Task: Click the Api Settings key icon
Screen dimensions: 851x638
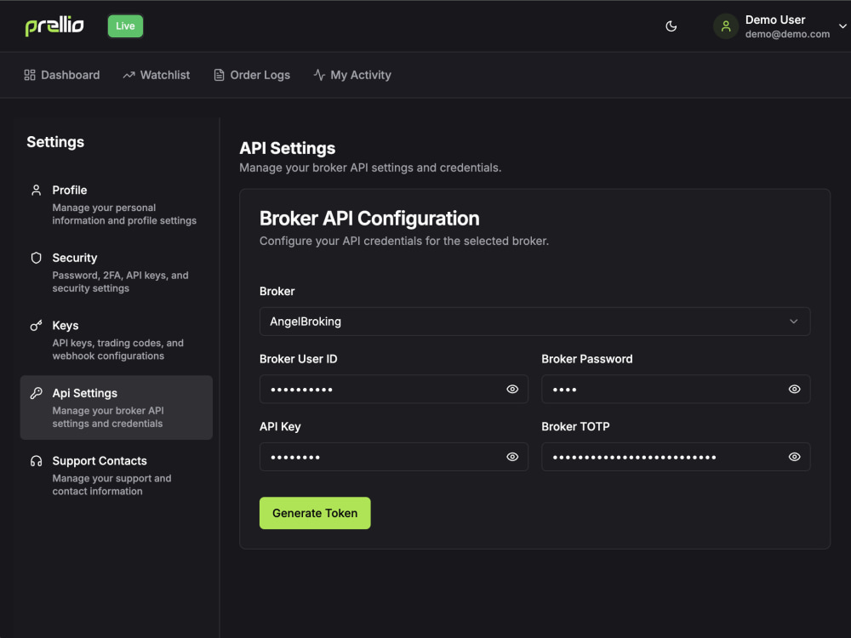Action: coord(36,393)
